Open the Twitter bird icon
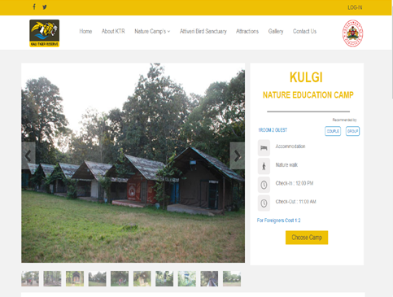 (45, 7)
